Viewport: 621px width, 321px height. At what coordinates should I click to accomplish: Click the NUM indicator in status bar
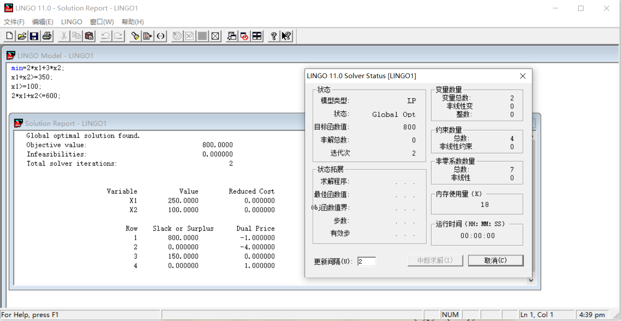(x=450, y=314)
